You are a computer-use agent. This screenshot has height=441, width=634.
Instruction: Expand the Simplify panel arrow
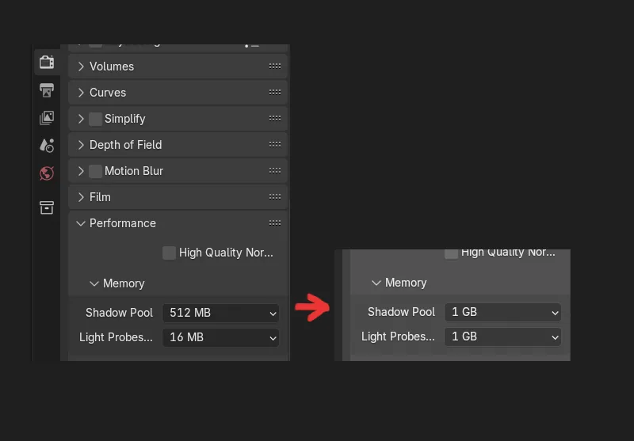(x=81, y=119)
